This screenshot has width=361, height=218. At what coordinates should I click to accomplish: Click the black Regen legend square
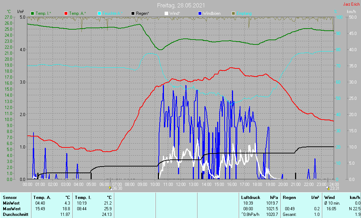point(133,13)
